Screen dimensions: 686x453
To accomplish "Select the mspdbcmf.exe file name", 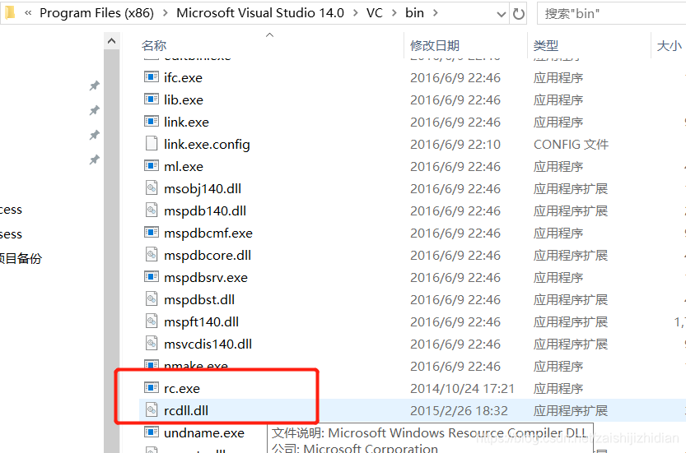I will tap(208, 233).
